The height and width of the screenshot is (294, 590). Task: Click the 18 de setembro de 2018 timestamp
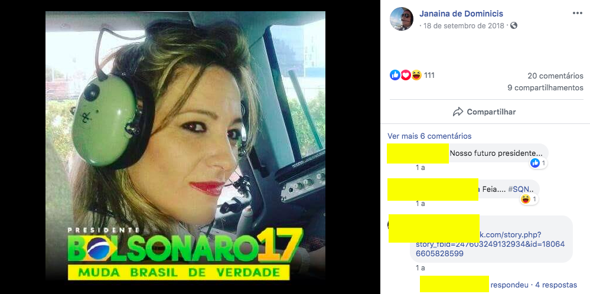[464, 26]
